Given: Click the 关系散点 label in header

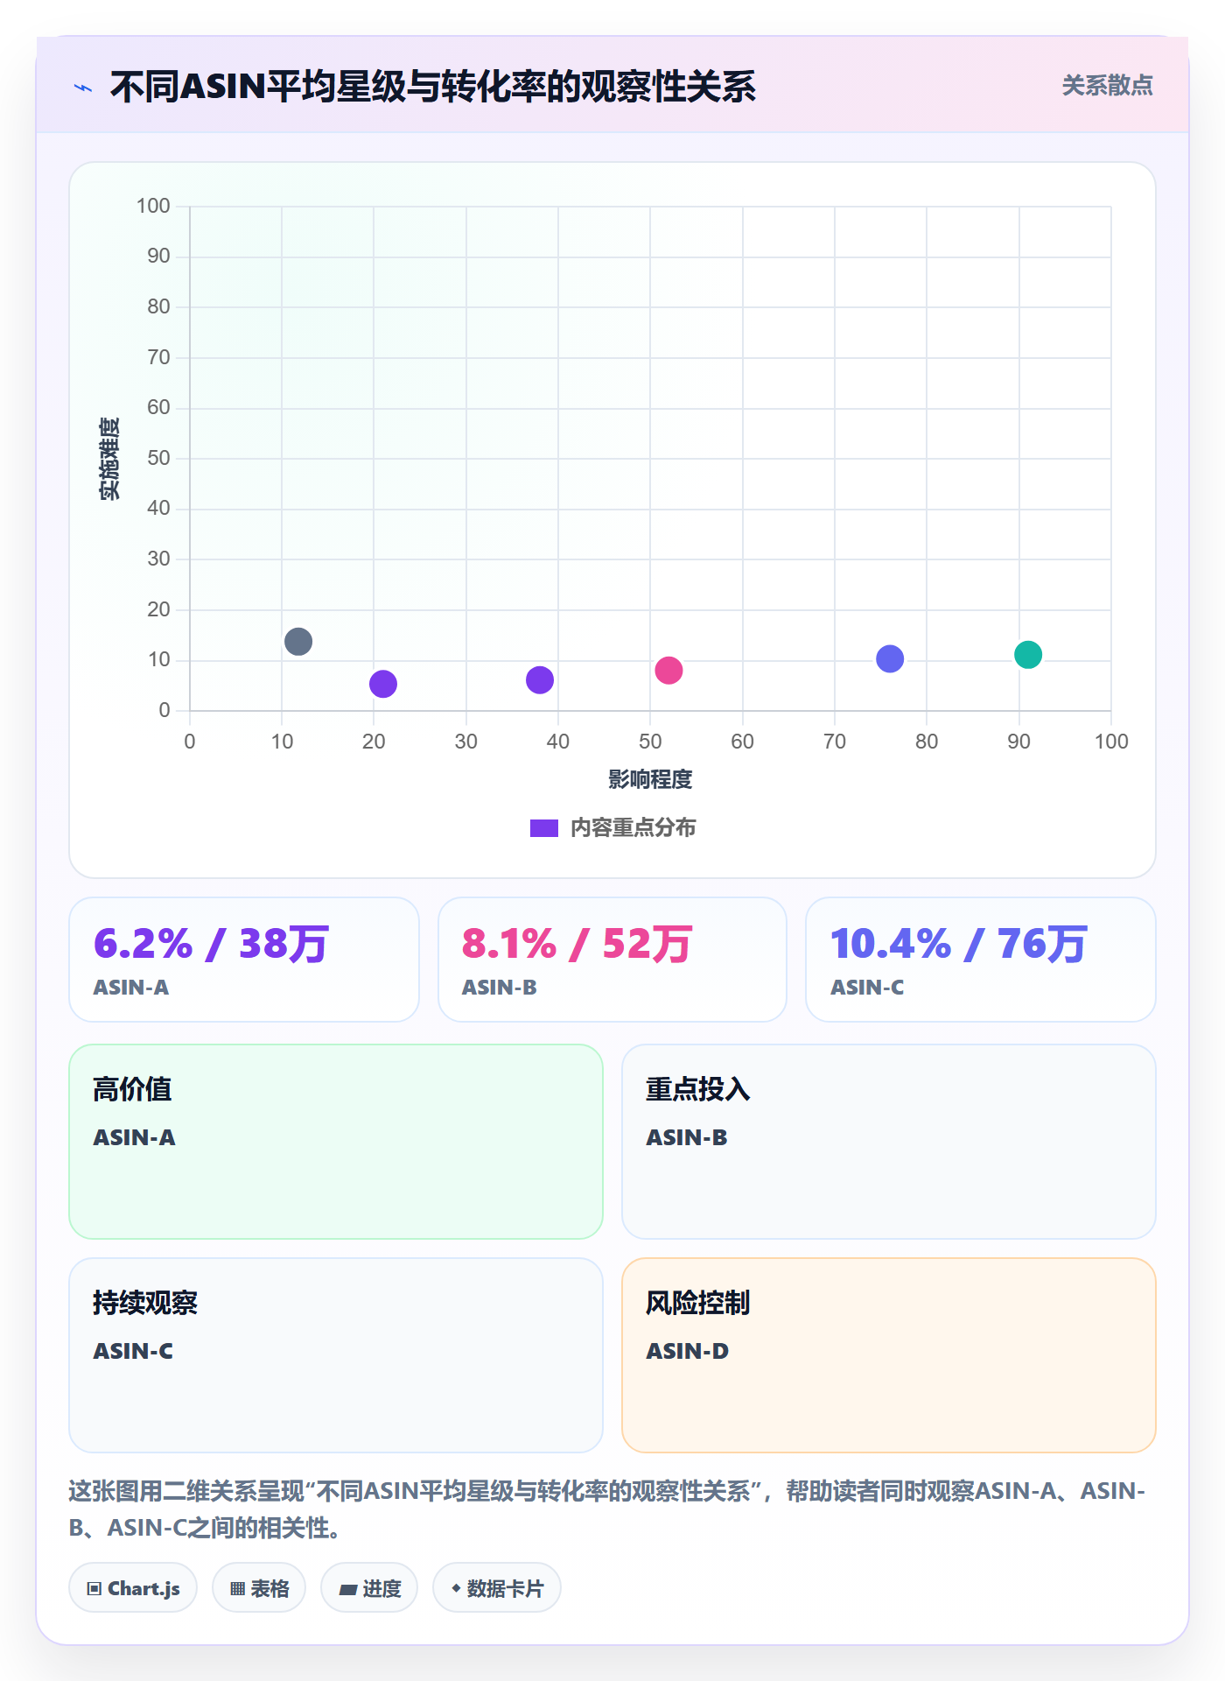Looking at the screenshot, I should pos(1107,86).
